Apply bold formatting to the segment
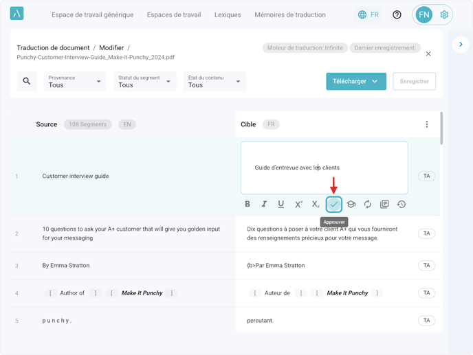Image resolution: width=473 pixels, height=355 pixels. pos(247,204)
